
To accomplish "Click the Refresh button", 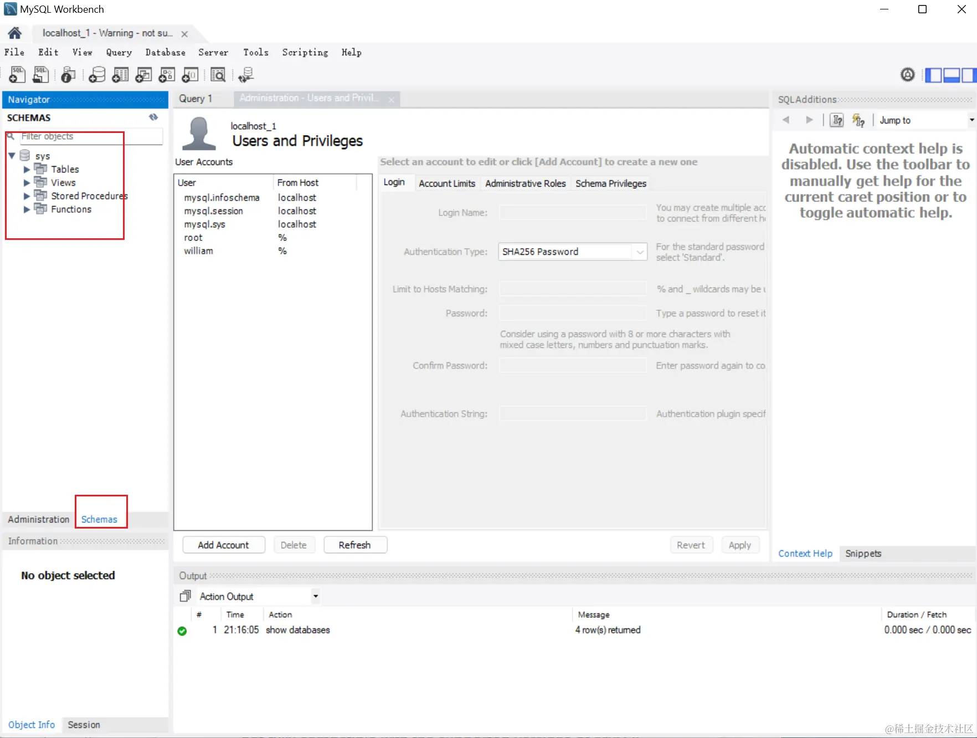I will click(355, 545).
